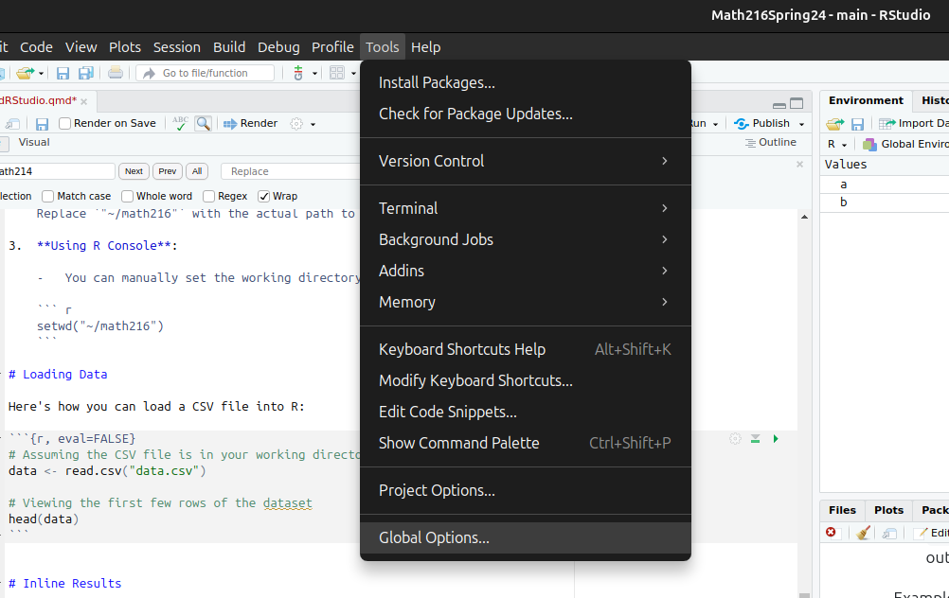Click the Replace text field
The height and width of the screenshot is (598, 949).
[290, 171]
